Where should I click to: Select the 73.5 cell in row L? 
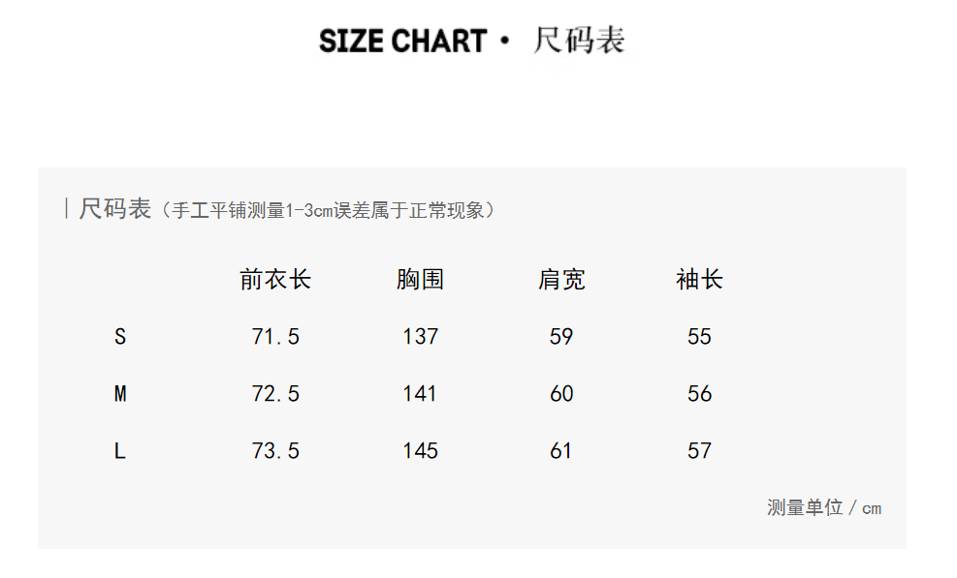pyautogui.click(x=275, y=451)
